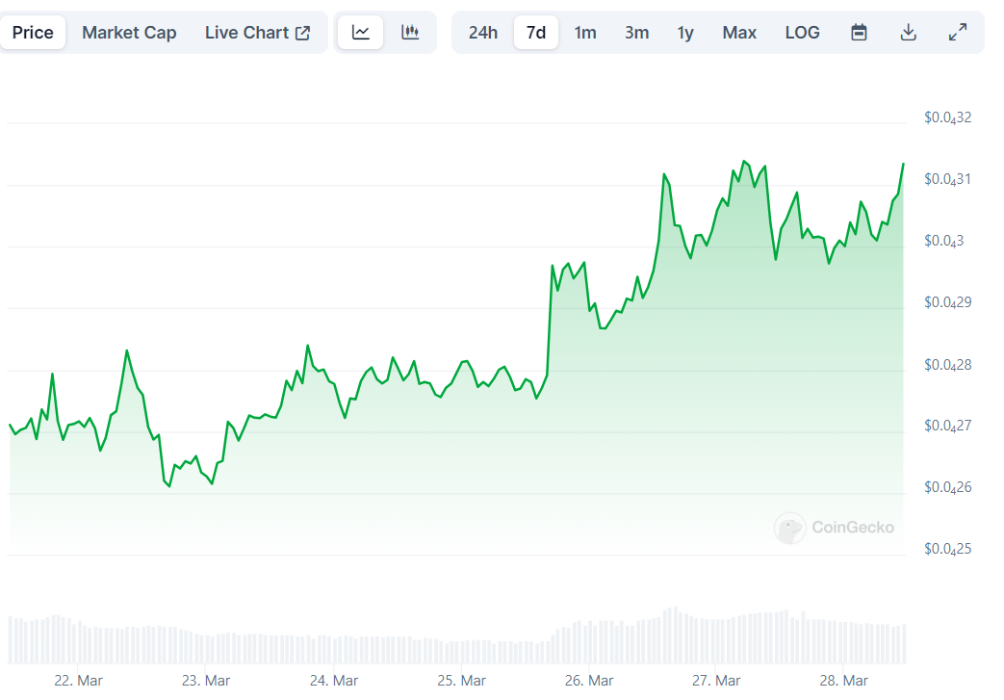Click the top $0.0₄32 price axis label
This screenshot has width=1004, height=700.
[x=947, y=117]
